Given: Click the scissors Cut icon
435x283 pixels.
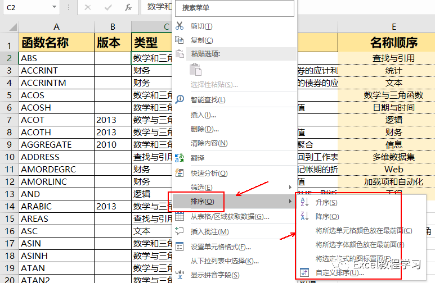Looking at the screenshot, I should [180, 26].
